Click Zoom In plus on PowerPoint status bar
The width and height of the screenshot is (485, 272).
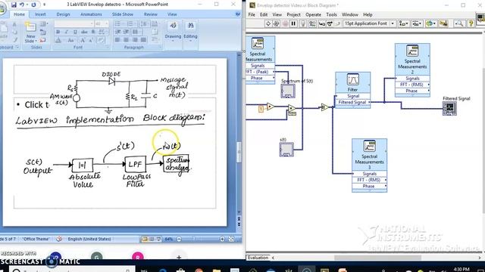coord(222,239)
